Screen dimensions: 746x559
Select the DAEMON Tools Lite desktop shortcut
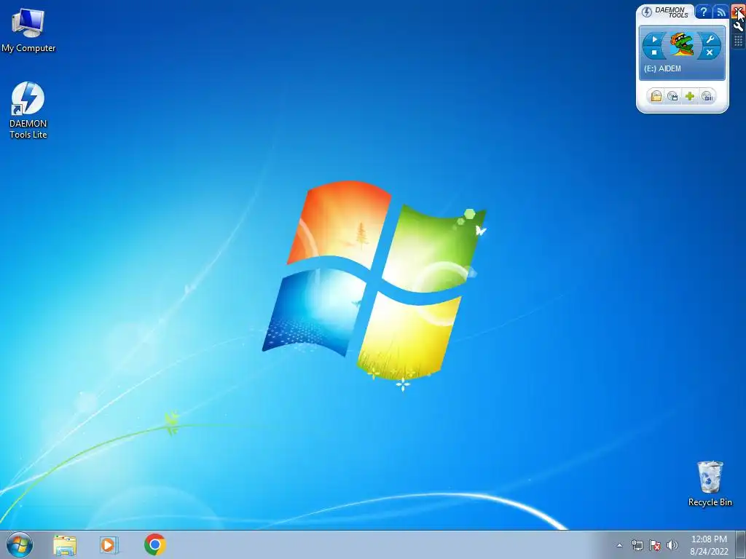coord(28,111)
